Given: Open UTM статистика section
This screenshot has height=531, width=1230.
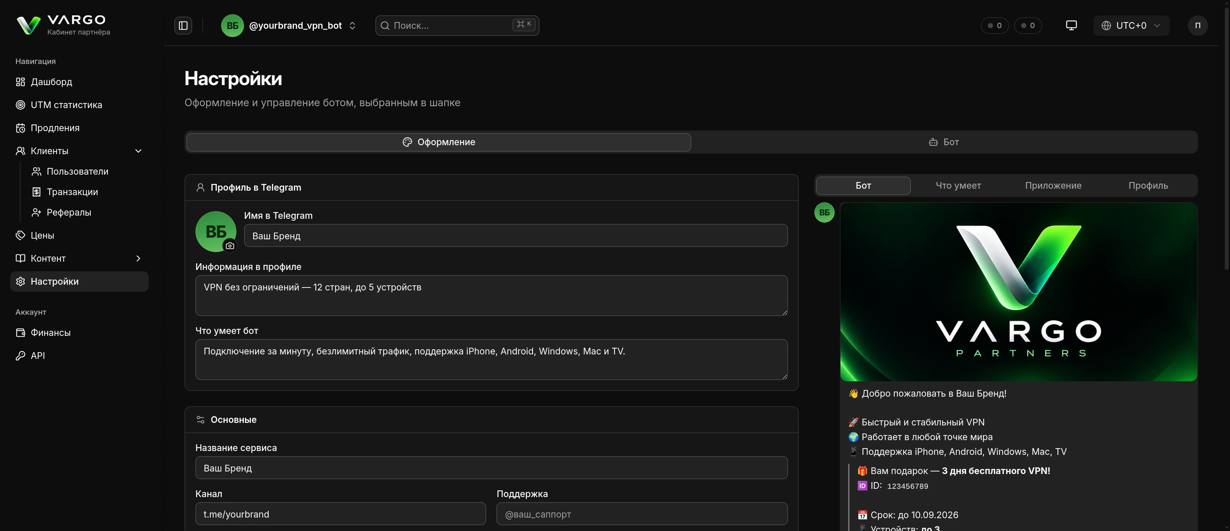Looking at the screenshot, I should 79,105.
